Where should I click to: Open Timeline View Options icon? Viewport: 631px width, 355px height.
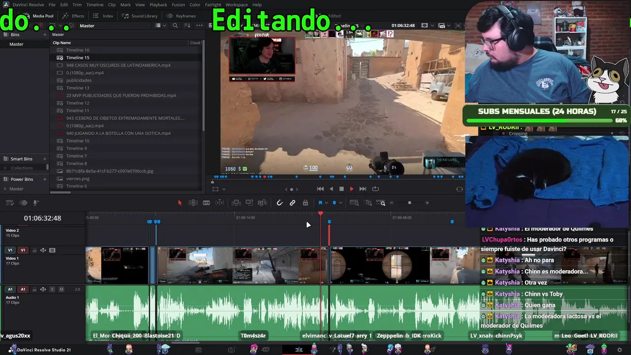point(10,203)
